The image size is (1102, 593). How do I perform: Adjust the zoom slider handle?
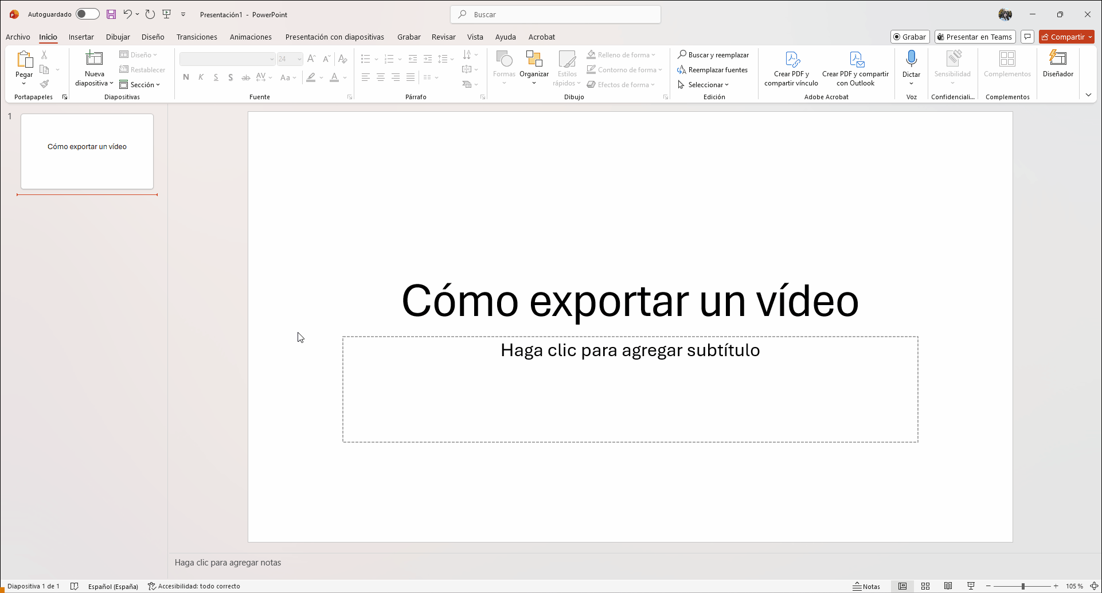coord(1022,586)
